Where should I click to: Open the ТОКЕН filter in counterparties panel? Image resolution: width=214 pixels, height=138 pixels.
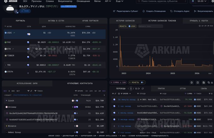[x=38, y=91]
